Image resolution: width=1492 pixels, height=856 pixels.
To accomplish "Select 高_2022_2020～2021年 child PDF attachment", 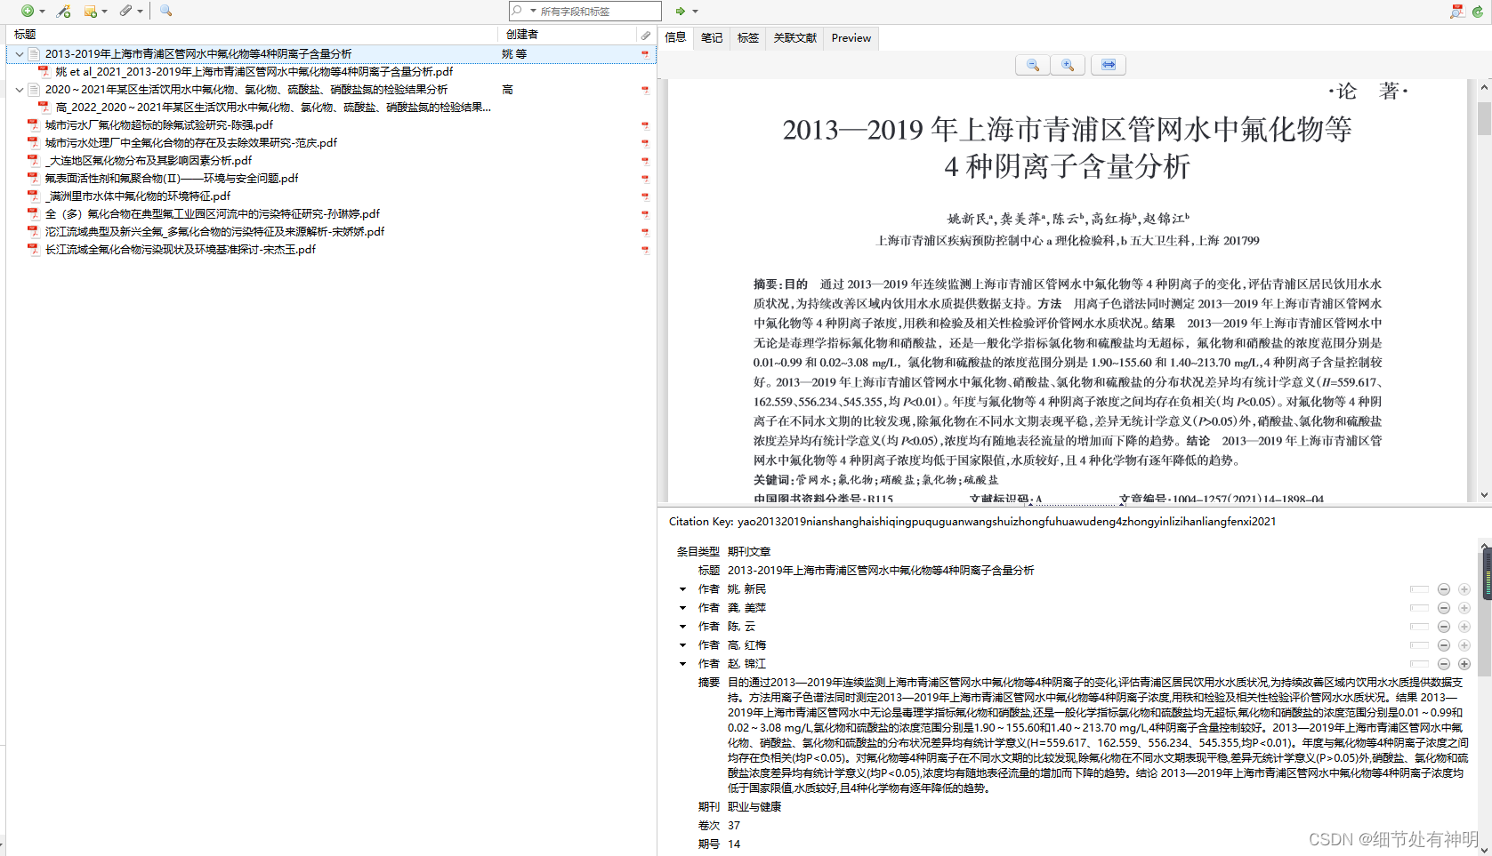I will click(273, 108).
